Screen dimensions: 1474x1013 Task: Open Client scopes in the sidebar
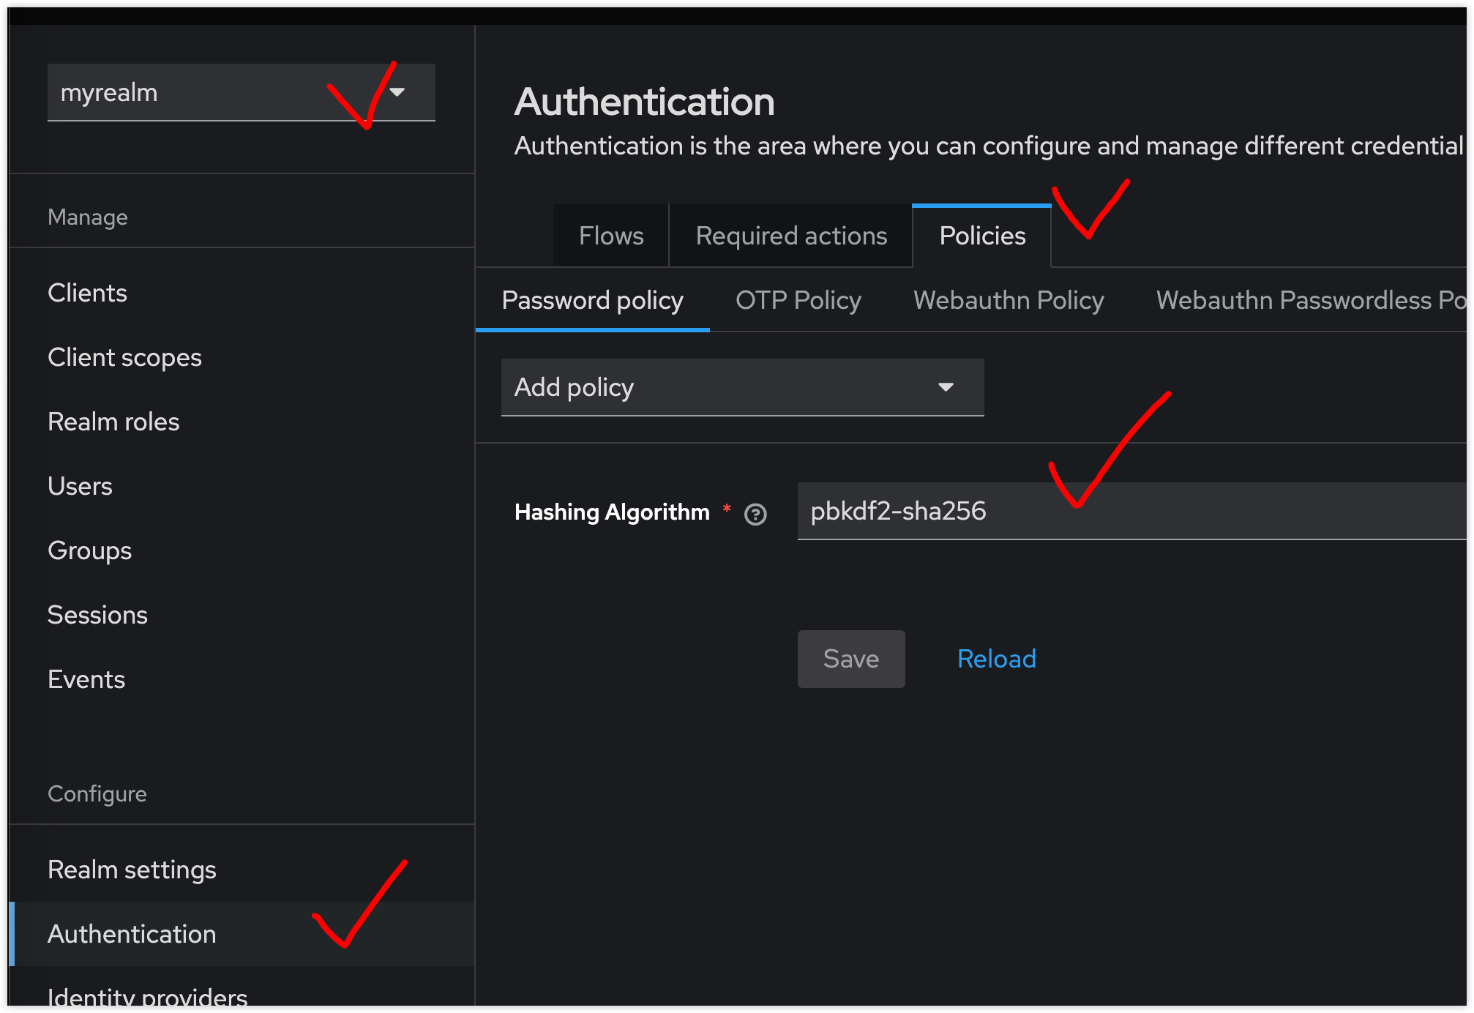pyautogui.click(x=124, y=357)
